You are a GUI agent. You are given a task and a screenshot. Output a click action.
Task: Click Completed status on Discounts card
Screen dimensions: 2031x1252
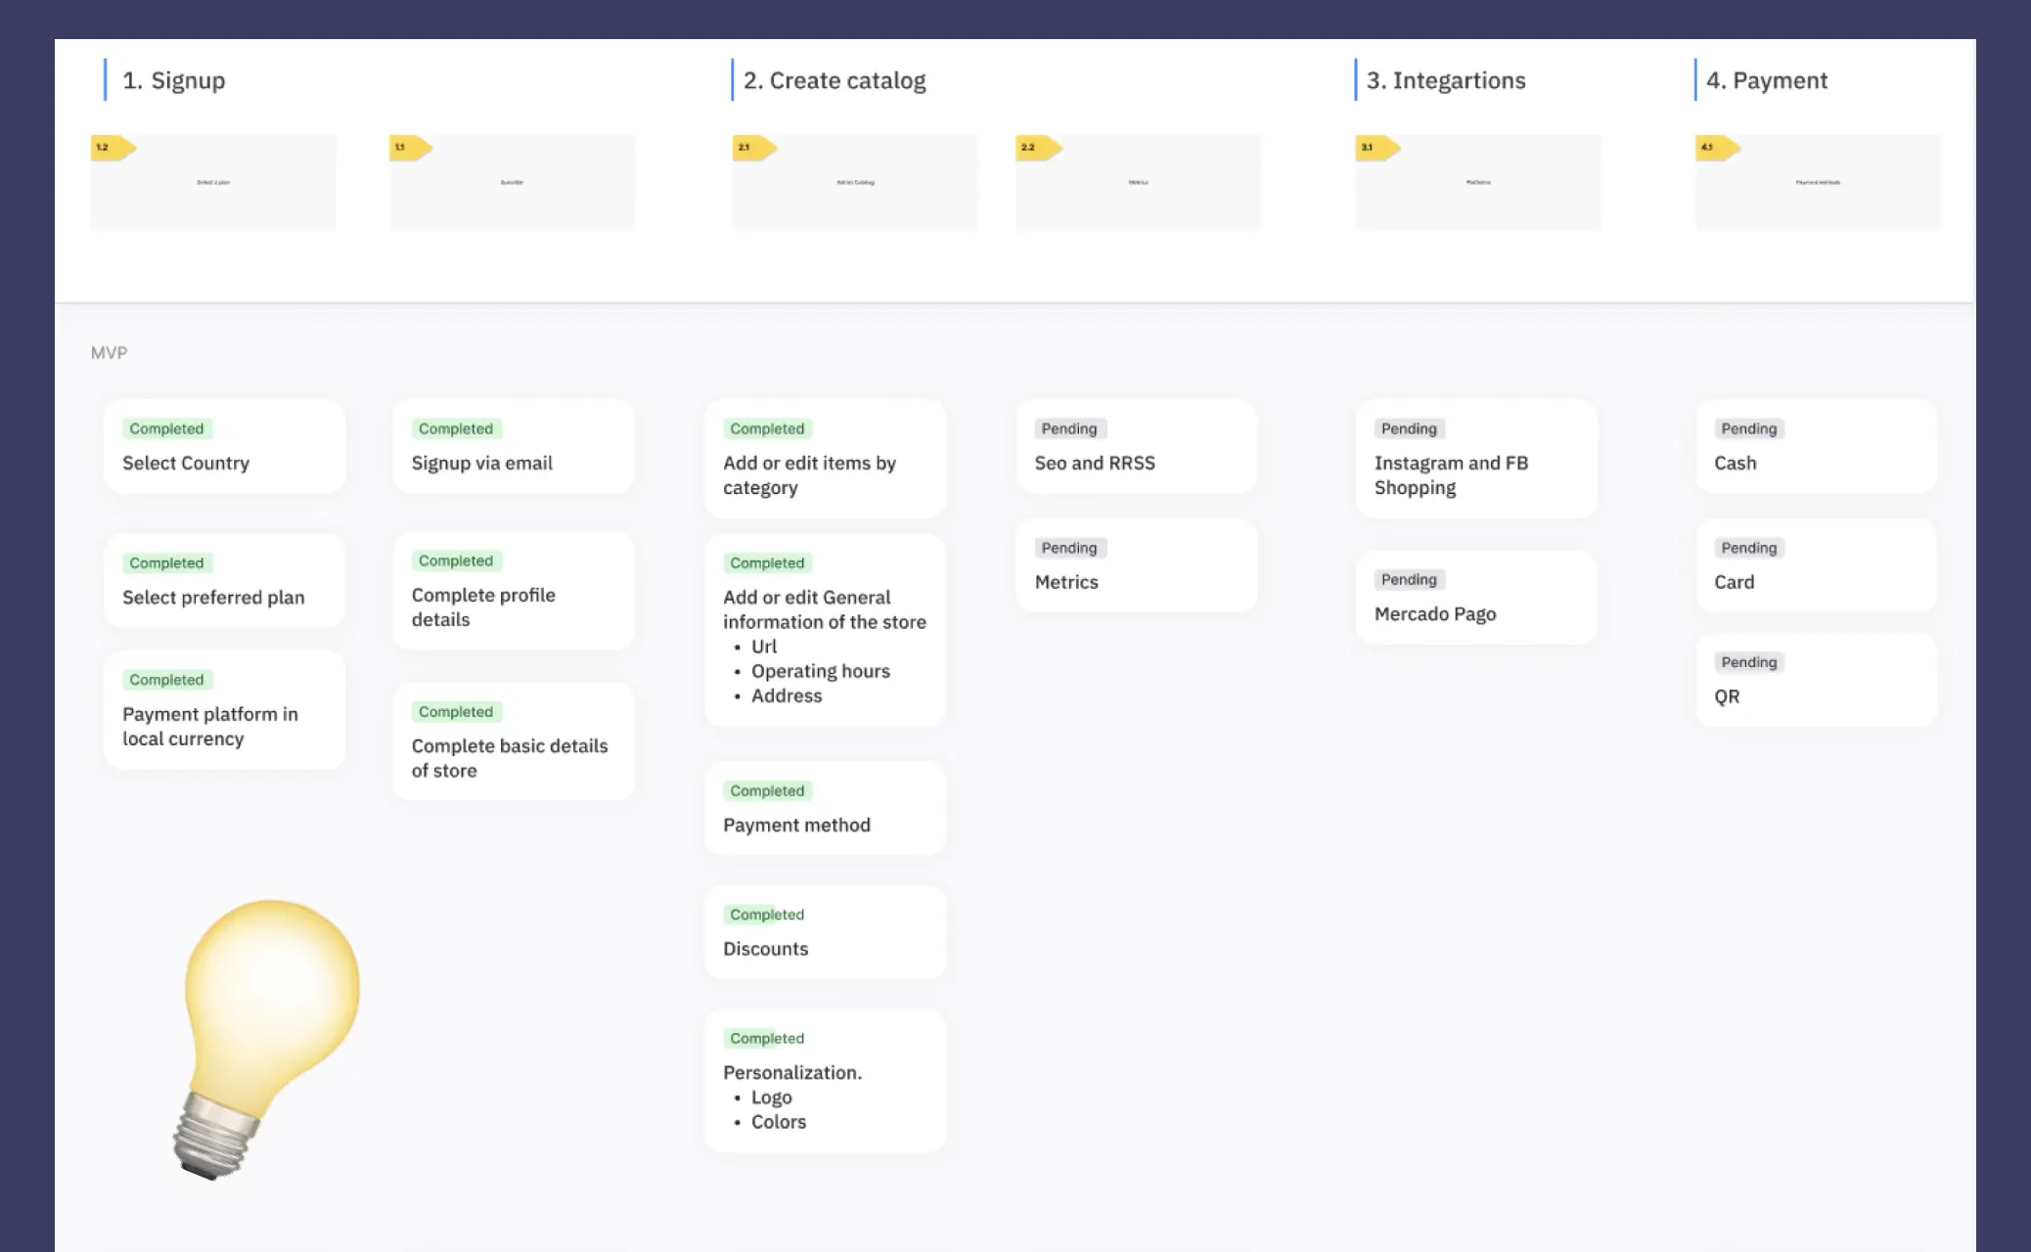[x=766, y=915]
